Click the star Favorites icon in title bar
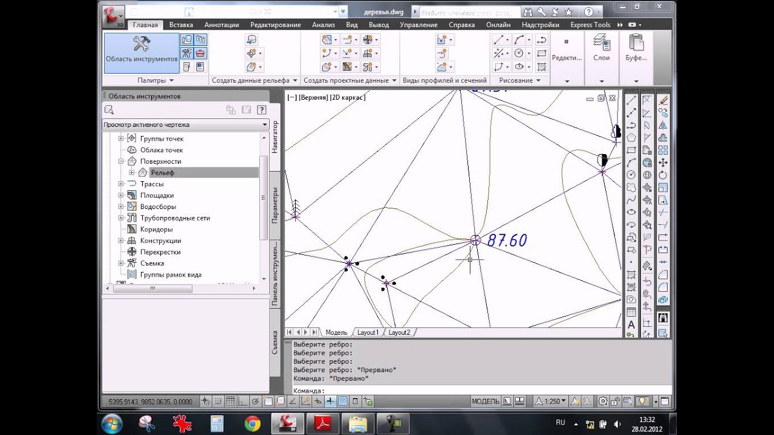This screenshot has width=774, height=435. (x=568, y=11)
